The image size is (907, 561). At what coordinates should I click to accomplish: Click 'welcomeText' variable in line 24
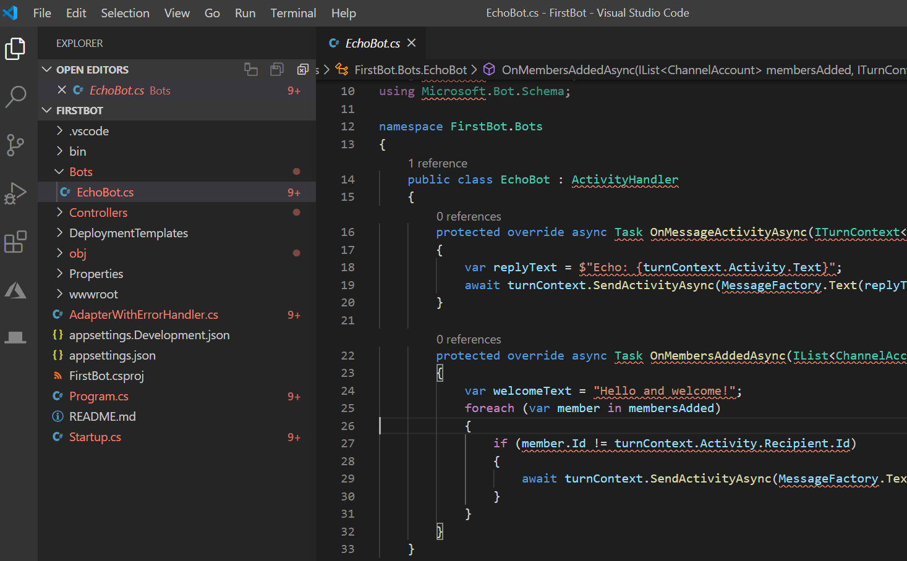[532, 390]
